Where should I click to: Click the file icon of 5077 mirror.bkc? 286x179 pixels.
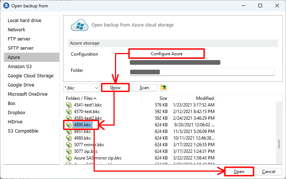click(x=69, y=145)
